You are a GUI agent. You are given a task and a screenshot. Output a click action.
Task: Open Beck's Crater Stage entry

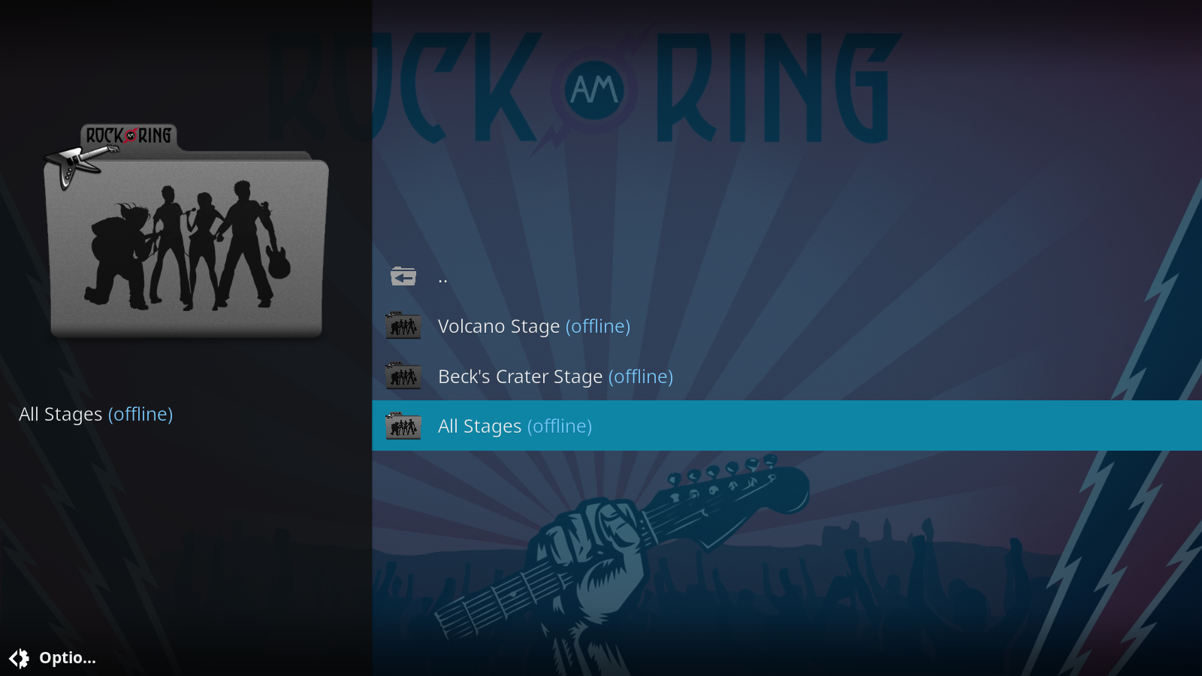click(x=787, y=376)
